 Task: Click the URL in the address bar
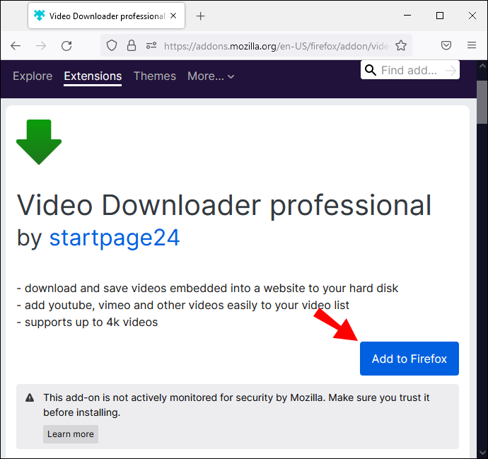pyautogui.click(x=277, y=46)
